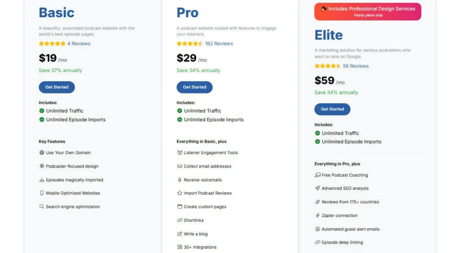This screenshot has width=463, height=253.
Task: Click the microphone icon beside Receive voicemails
Action: 180,180
